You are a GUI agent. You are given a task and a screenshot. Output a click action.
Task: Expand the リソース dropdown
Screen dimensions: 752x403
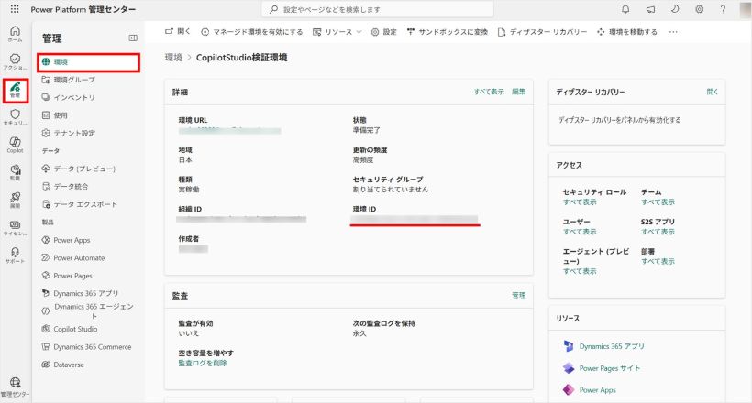click(337, 32)
